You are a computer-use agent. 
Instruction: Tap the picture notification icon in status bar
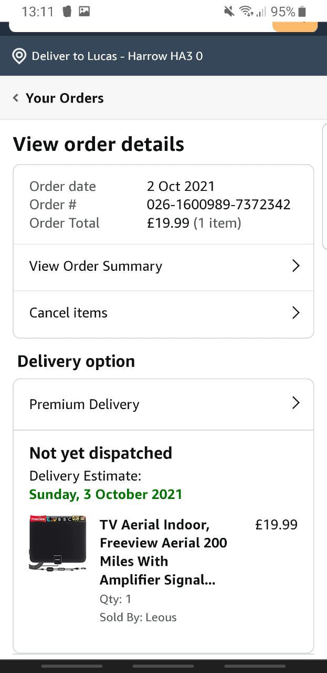pos(84,12)
